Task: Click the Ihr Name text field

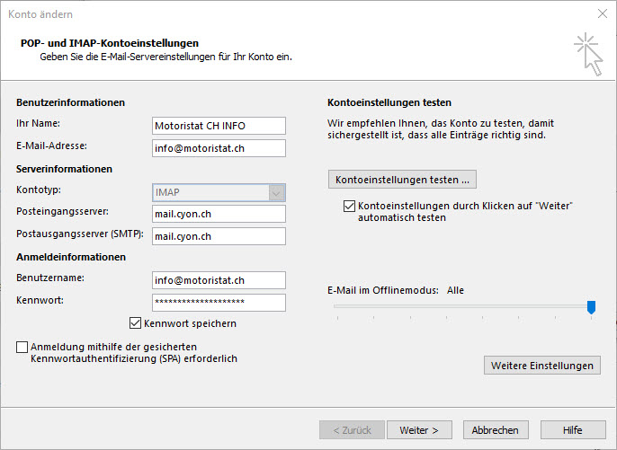Action: 219,126
